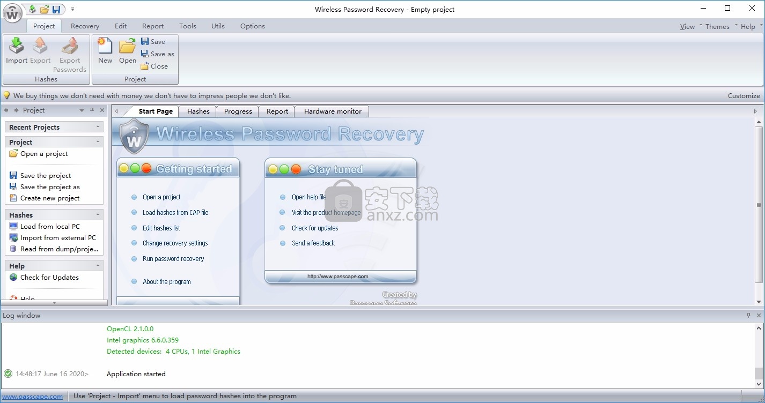765x403 pixels.
Task: Click Create new project item
Action: point(45,198)
